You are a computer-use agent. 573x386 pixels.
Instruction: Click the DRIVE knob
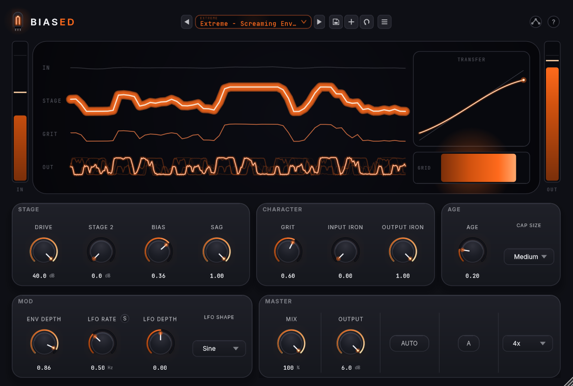click(44, 251)
